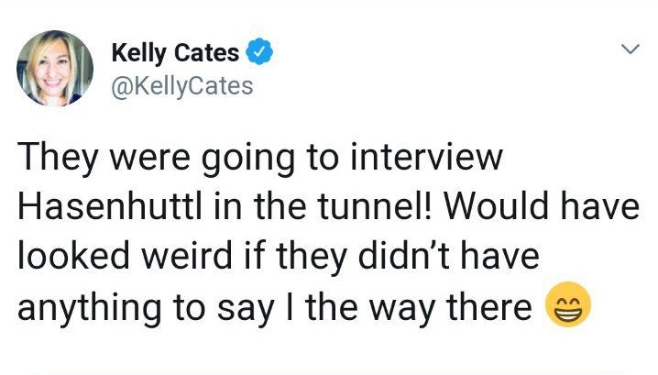Open the Kelly Cates display name
Image resolution: width=658 pixels, height=375 pixels.
click(175, 53)
